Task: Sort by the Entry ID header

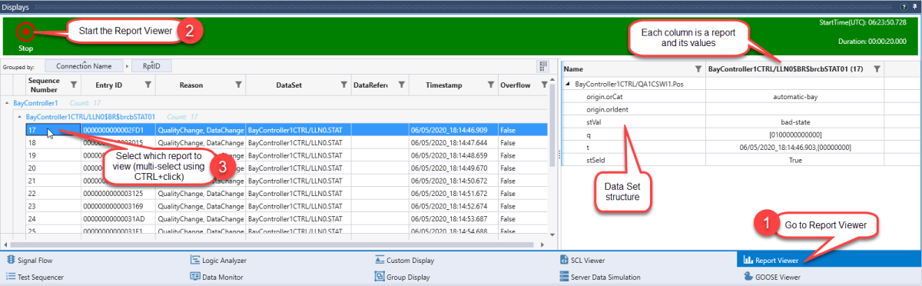Action: pos(108,85)
